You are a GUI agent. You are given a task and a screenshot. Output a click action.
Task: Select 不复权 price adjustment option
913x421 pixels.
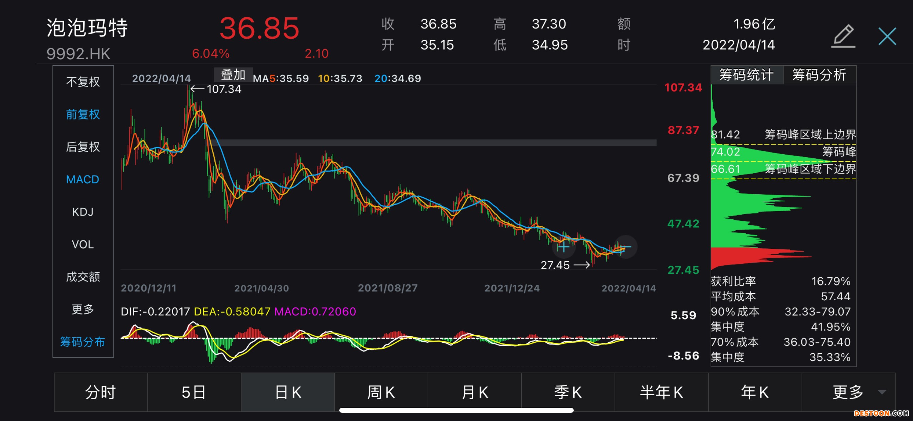83,82
